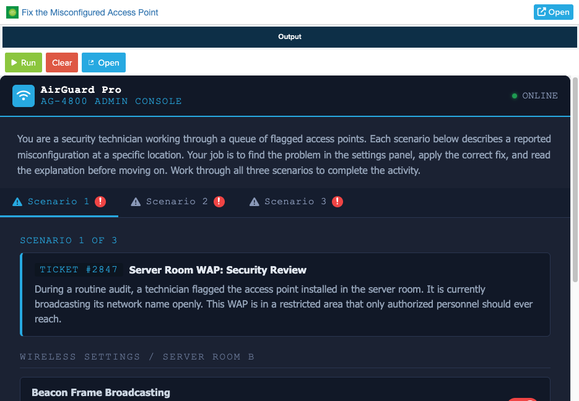579x401 pixels.
Task: Click the AirGuard Pro Wi-Fi logo icon
Action: (x=24, y=96)
